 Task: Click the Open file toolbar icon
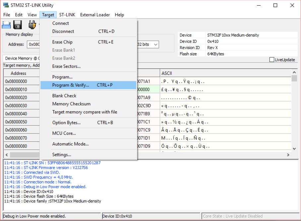click(6, 25)
